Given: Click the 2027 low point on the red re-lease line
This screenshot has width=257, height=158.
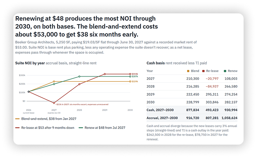Looking at the screenshot, I should [54, 103].
